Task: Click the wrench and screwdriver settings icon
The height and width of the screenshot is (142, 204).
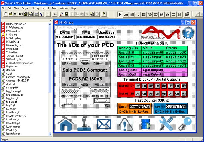Action: tap(166, 124)
